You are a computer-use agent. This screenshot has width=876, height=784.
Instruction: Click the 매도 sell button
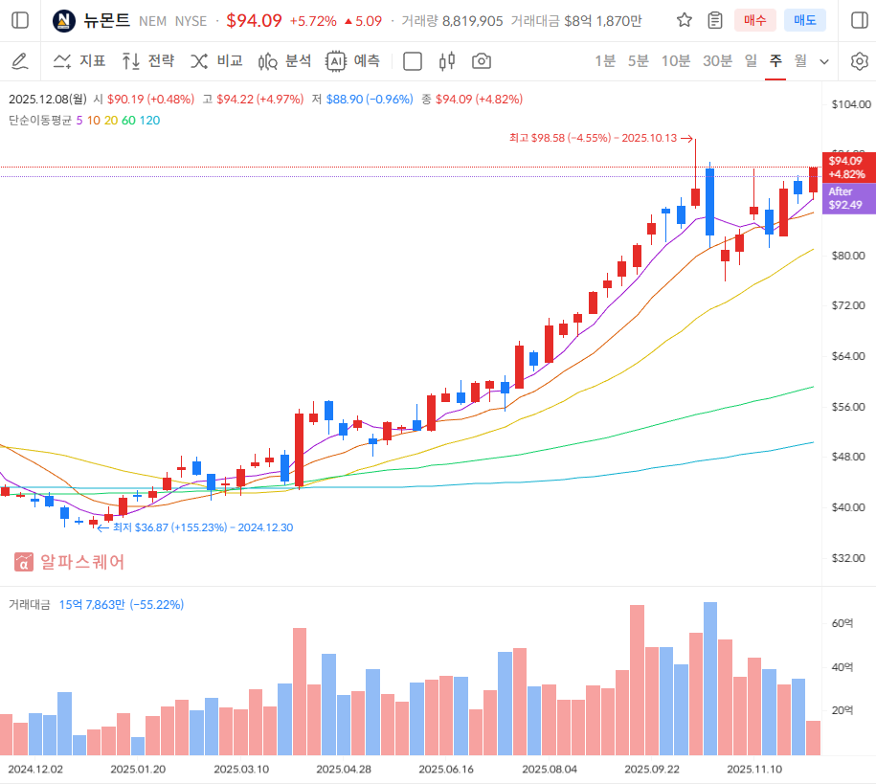click(x=804, y=20)
